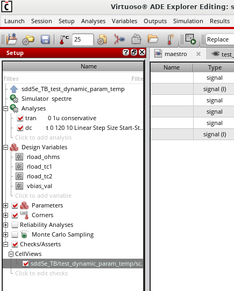Open simulation files setup (gear folder) icon
Screen dimensions: 234x291
(x=28, y=39)
